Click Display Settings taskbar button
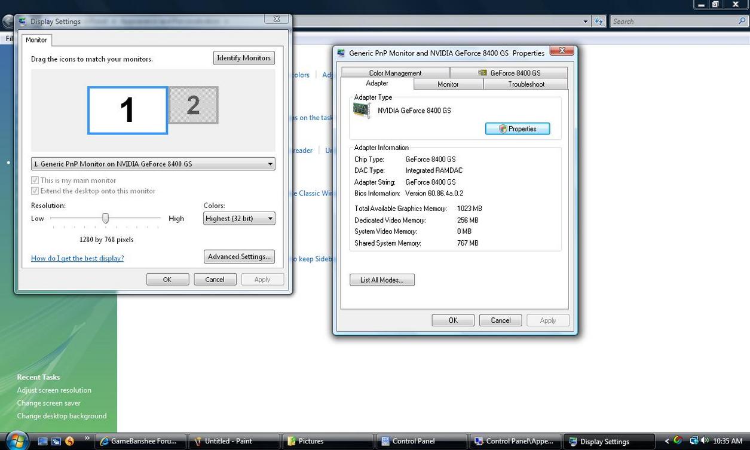This screenshot has height=450, width=750. pyautogui.click(x=610, y=442)
